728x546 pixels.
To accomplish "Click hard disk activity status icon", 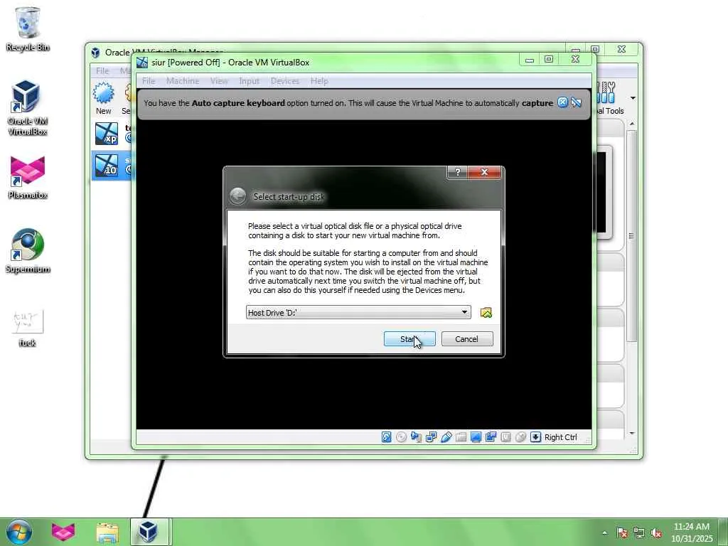I will coord(386,437).
